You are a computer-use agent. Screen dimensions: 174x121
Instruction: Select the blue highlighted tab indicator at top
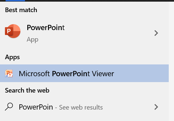pyautogui.click(x=15, y=1)
